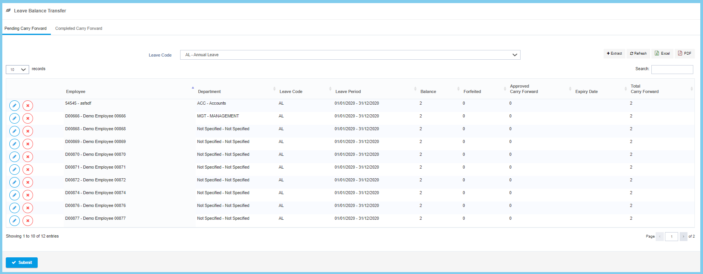This screenshot has height=274, width=703.
Task: Remove the Demo Employee 00870 row
Action: point(28,157)
